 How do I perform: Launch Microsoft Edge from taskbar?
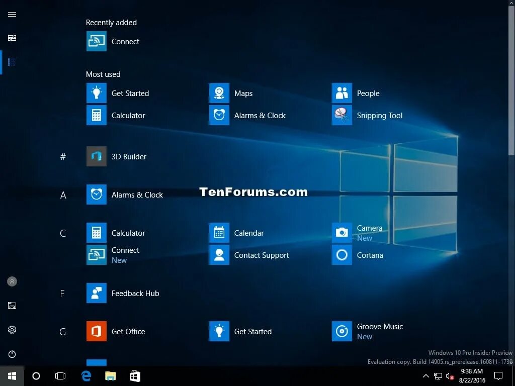click(x=87, y=376)
